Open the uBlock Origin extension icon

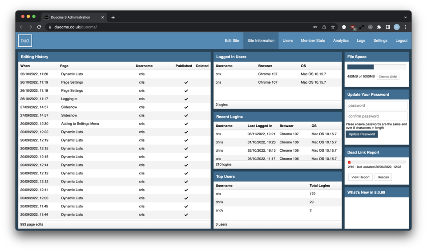pyautogui.click(x=353, y=27)
